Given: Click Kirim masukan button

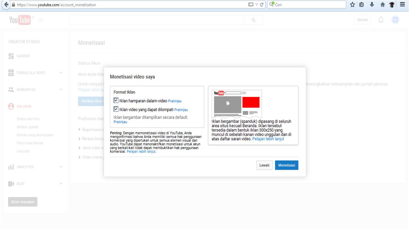Looking at the screenshot, I should 23,202.
